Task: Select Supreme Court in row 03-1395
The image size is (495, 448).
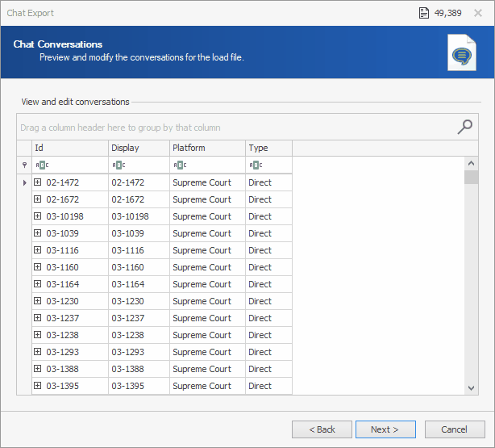Action: 207,386
